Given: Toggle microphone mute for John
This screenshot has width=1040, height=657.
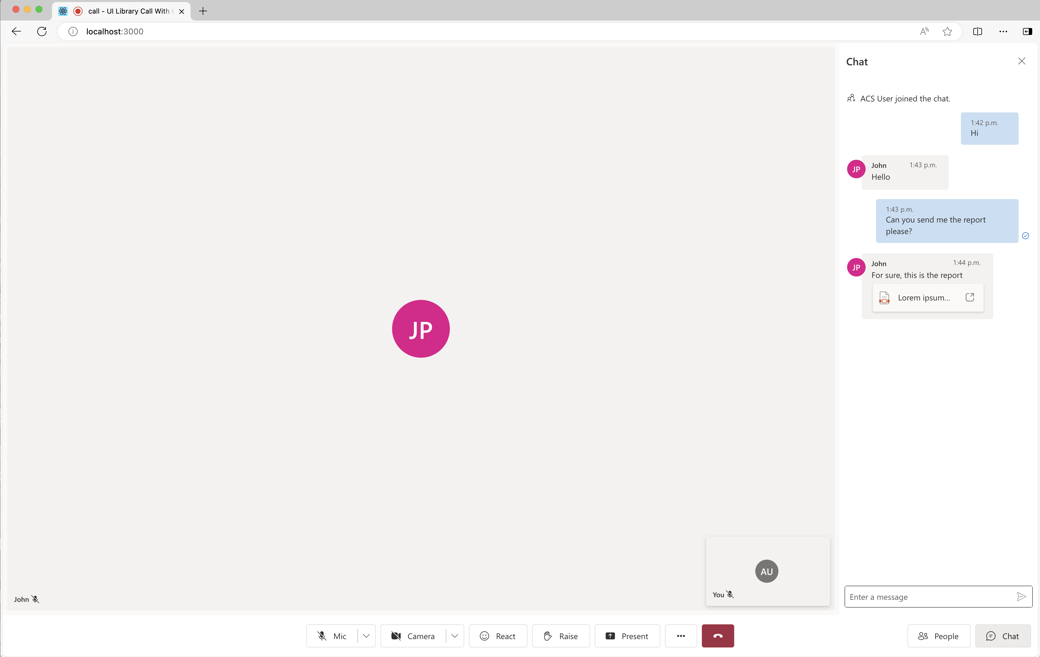Looking at the screenshot, I should coord(36,599).
